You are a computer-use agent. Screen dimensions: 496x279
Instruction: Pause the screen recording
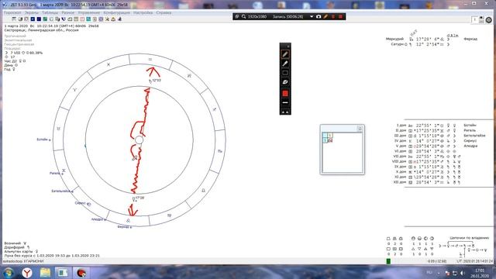tap(333, 16)
